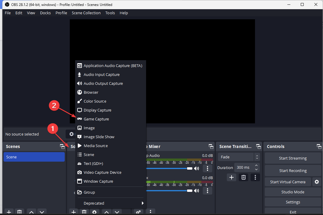The width and height of the screenshot is (323, 215).
Task: Add a Group from the menu
Action: point(111,192)
